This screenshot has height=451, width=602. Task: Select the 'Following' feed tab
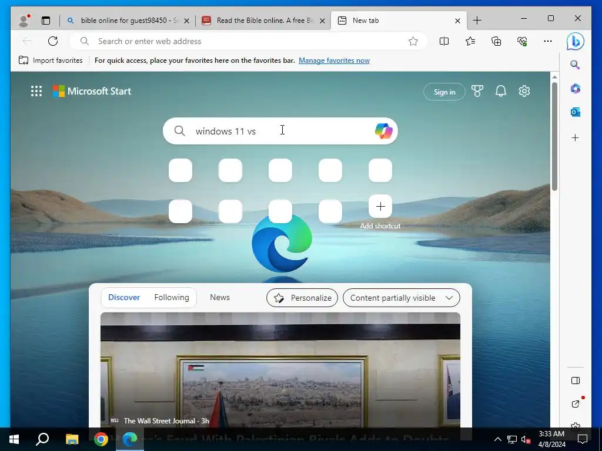[172, 297]
